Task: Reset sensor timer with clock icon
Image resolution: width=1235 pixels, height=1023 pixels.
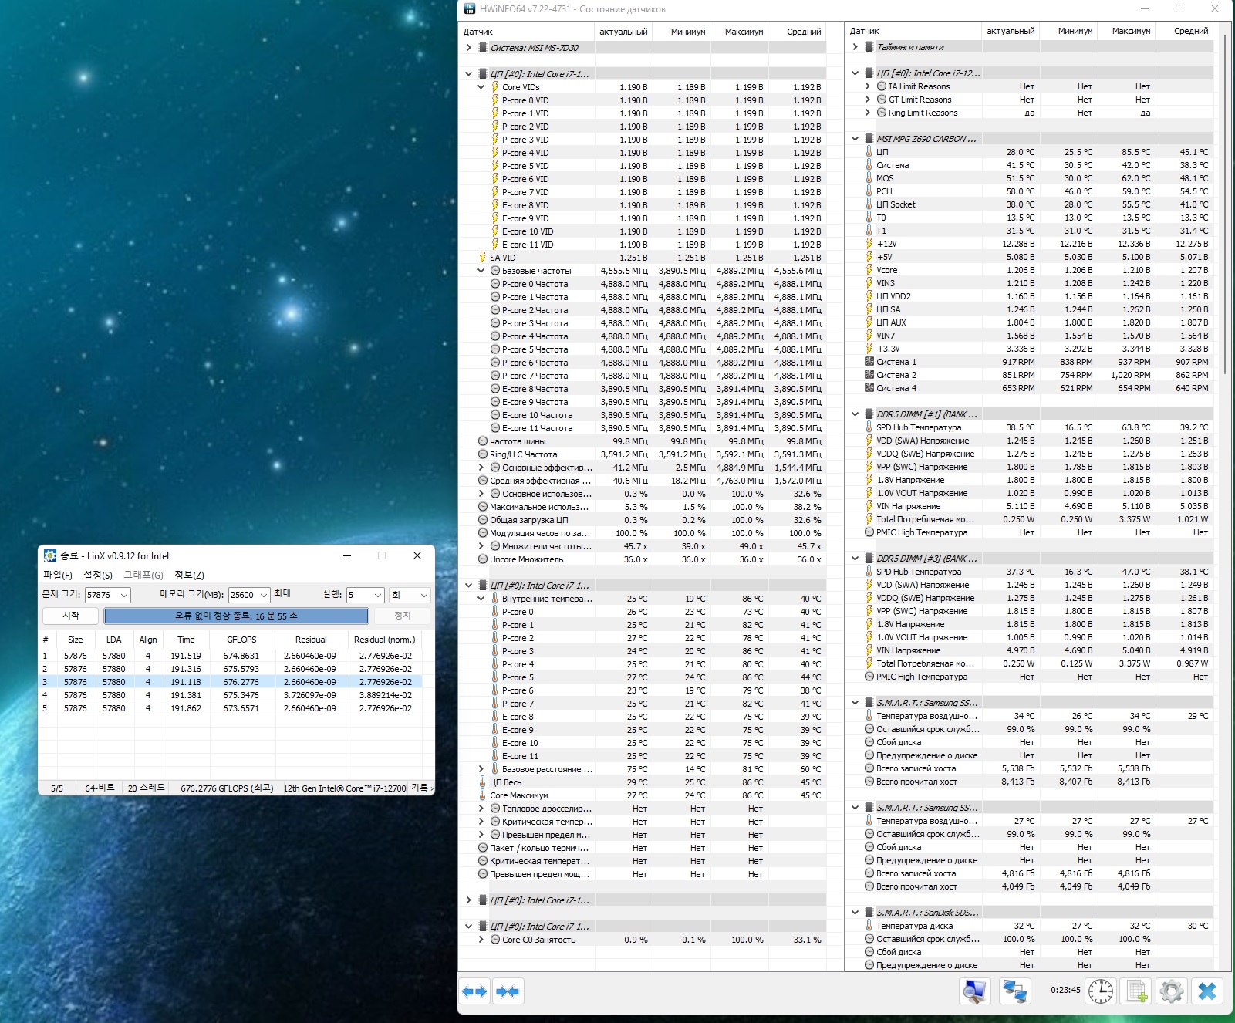Action: 1101,991
